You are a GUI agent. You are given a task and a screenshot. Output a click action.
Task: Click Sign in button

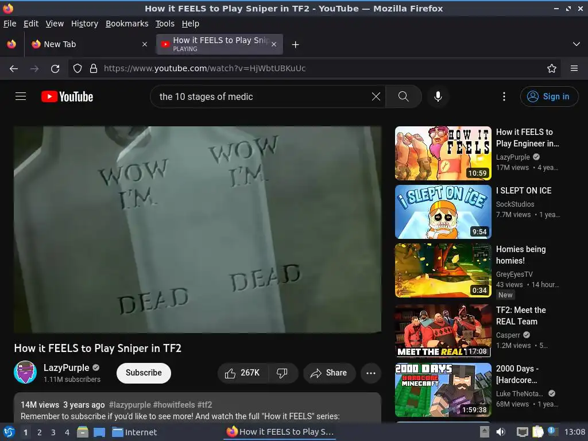click(x=549, y=96)
